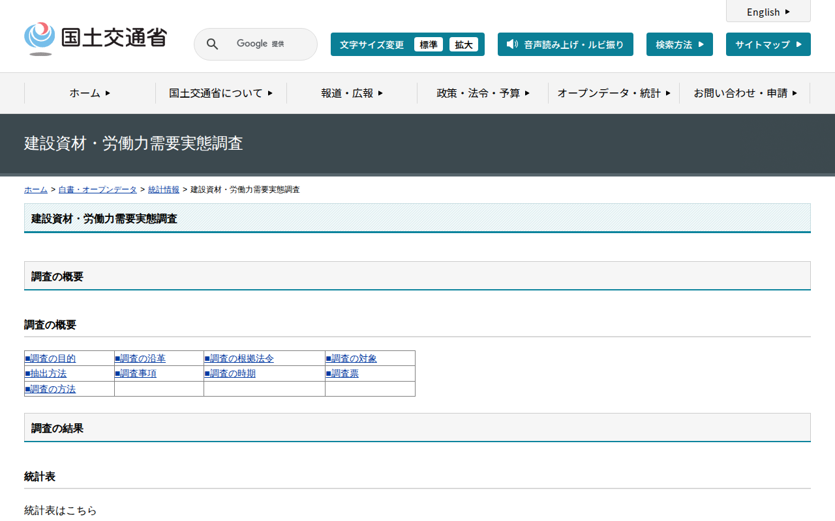Follow the 白書・オープンデータ breadcrumb link
The width and height of the screenshot is (835, 521).
(97, 190)
